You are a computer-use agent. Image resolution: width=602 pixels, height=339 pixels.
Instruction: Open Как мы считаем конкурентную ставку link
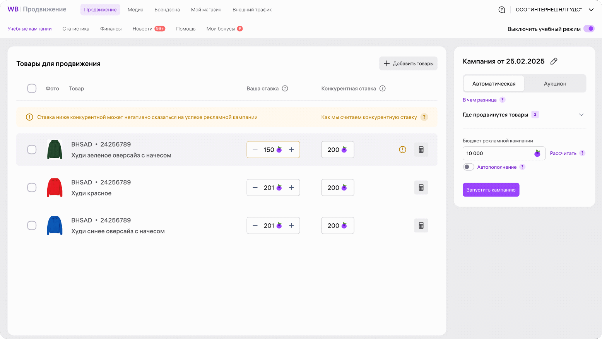click(x=369, y=117)
